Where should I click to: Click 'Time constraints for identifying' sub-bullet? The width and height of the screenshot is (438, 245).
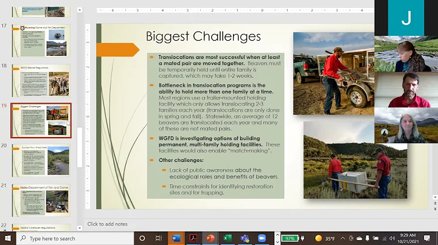point(221,190)
